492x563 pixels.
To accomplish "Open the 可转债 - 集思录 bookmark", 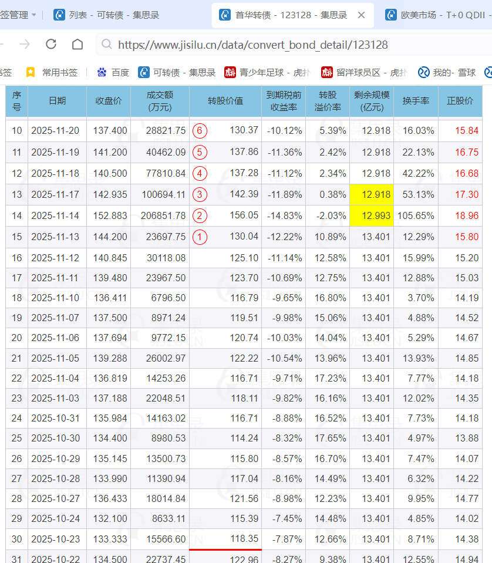I will (177, 72).
